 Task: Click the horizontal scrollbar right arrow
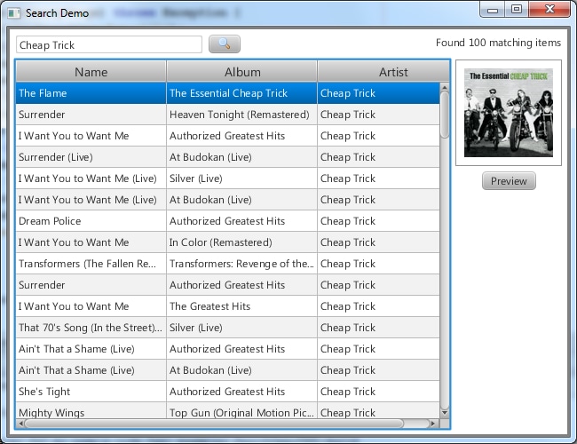coord(433,424)
